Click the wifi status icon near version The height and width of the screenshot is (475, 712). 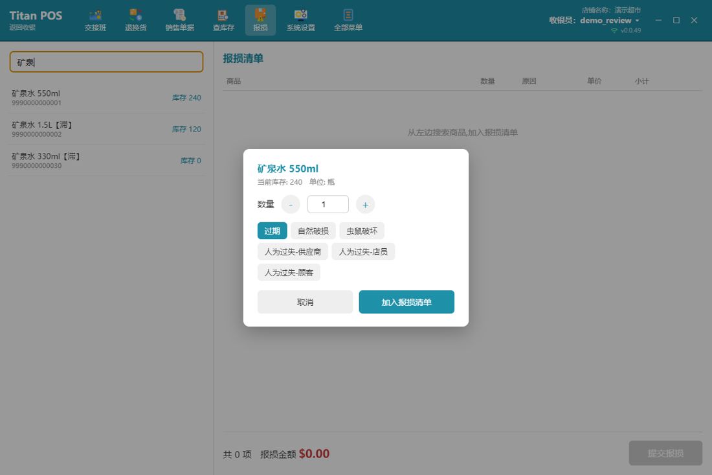click(614, 30)
